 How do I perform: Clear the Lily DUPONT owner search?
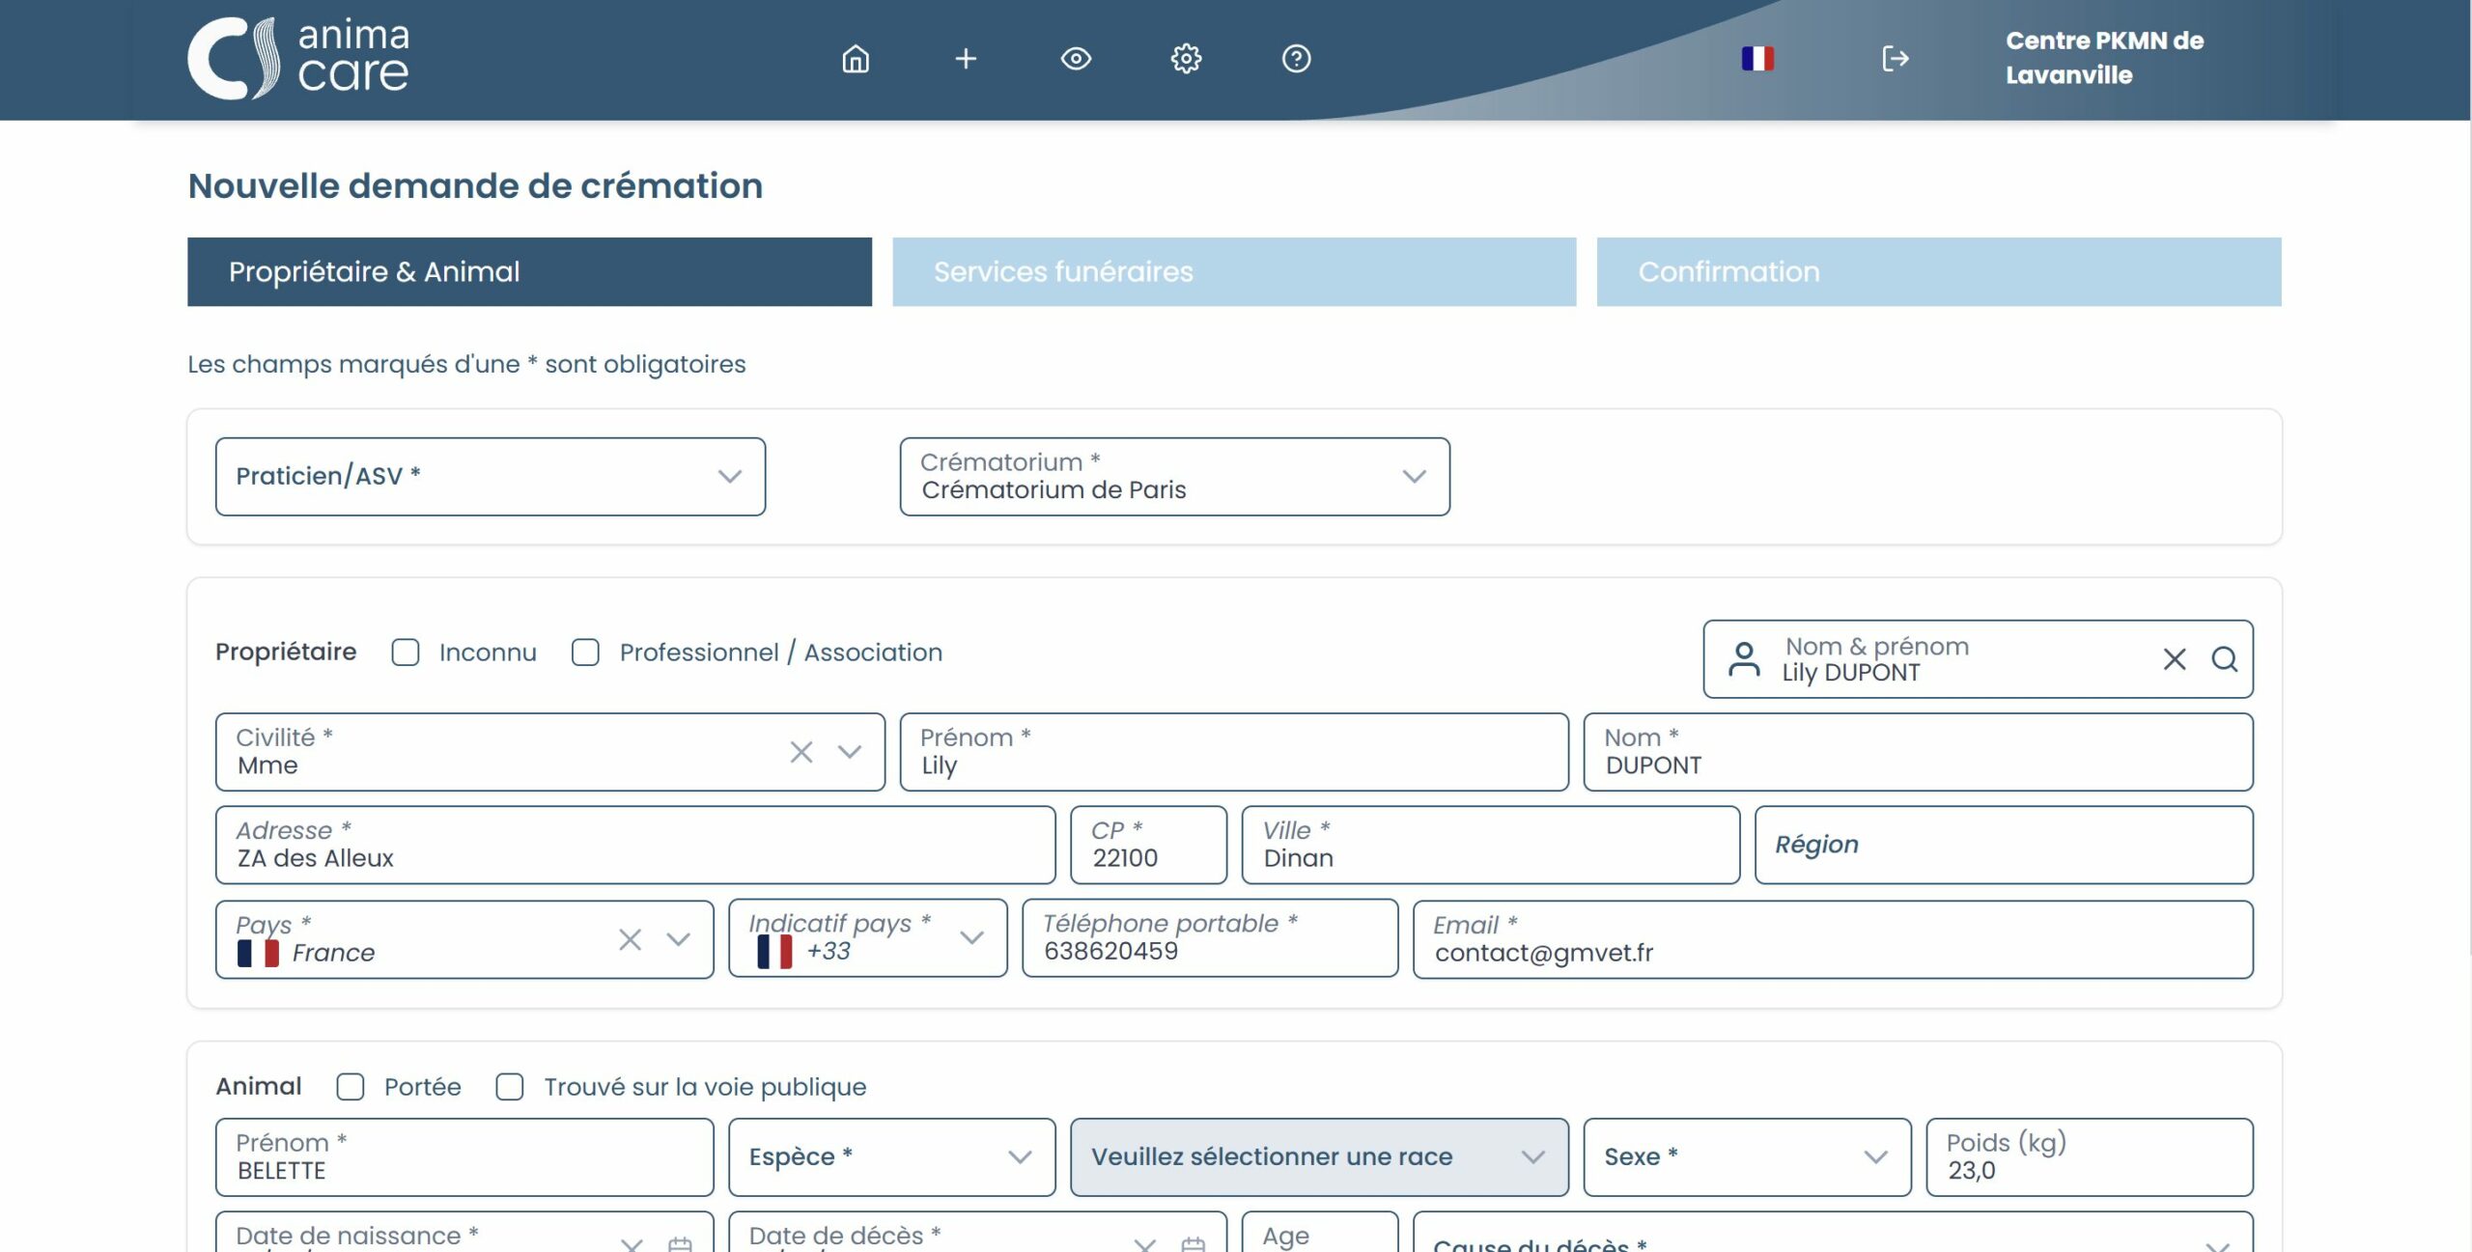pos(2174,659)
